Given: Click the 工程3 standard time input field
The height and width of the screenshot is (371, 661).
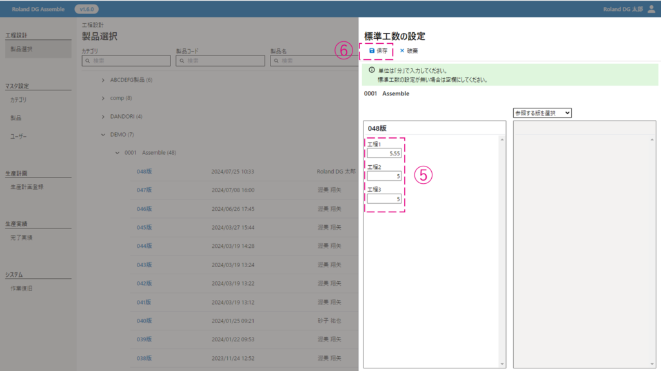Looking at the screenshot, I should coord(385,199).
